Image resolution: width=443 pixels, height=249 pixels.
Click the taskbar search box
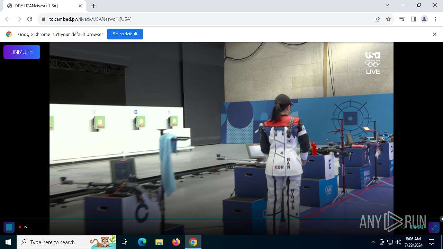[66, 242]
